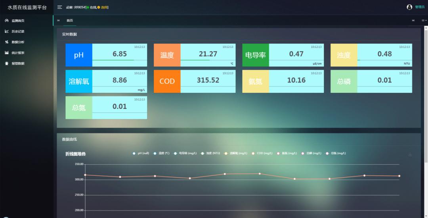Click the orange 温度 color tile

167,55
